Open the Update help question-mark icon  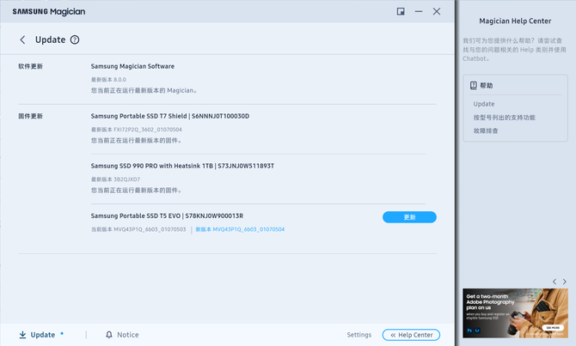click(x=75, y=40)
